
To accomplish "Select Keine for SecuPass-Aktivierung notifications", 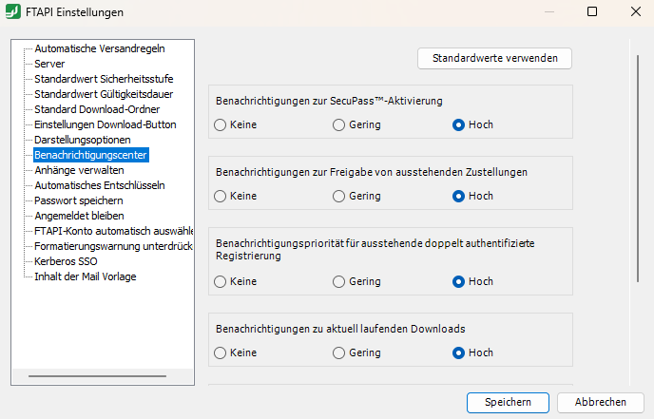I will 221,124.
